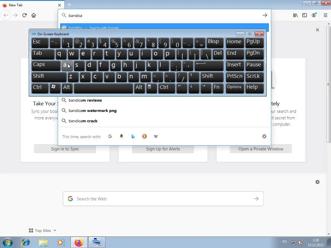Open the Firefox hamburger menu
331x248 pixels.
tap(326, 15)
